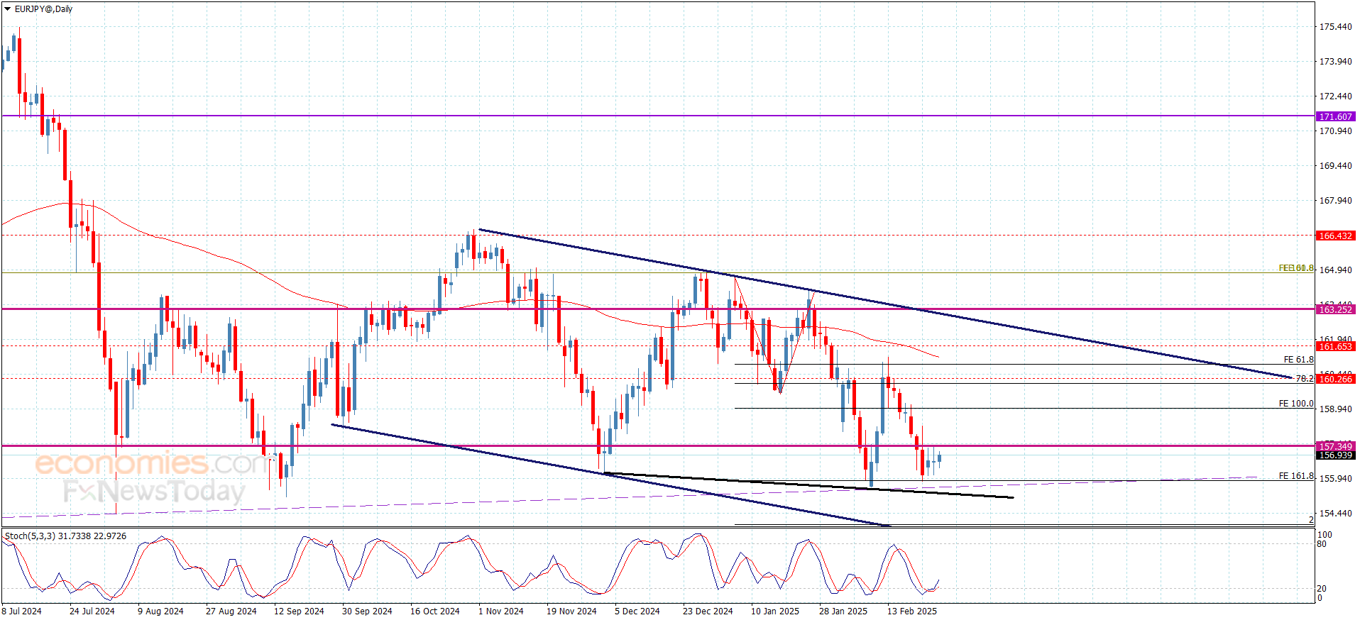Select the red 166.432 price label
Image resolution: width=1360 pixels, height=620 pixels.
click(1335, 236)
